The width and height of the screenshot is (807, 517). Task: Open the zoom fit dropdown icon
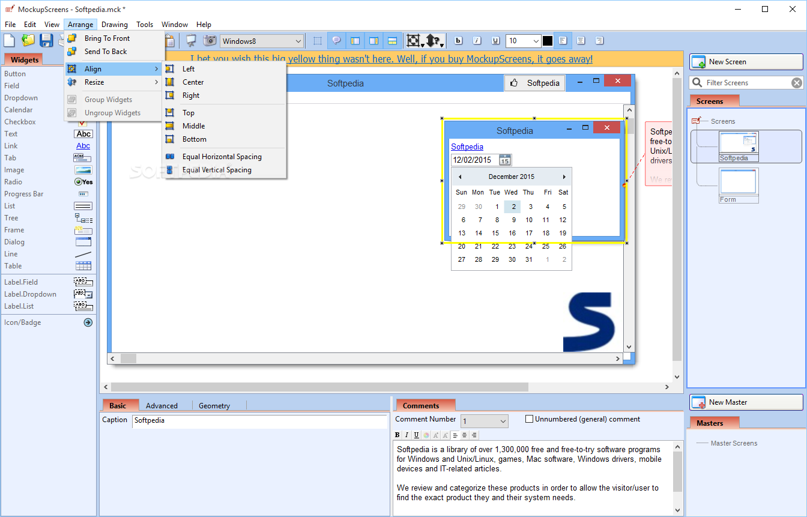[415, 41]
